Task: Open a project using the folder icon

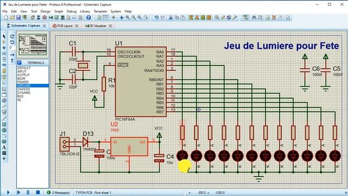Action: (13, 17)
